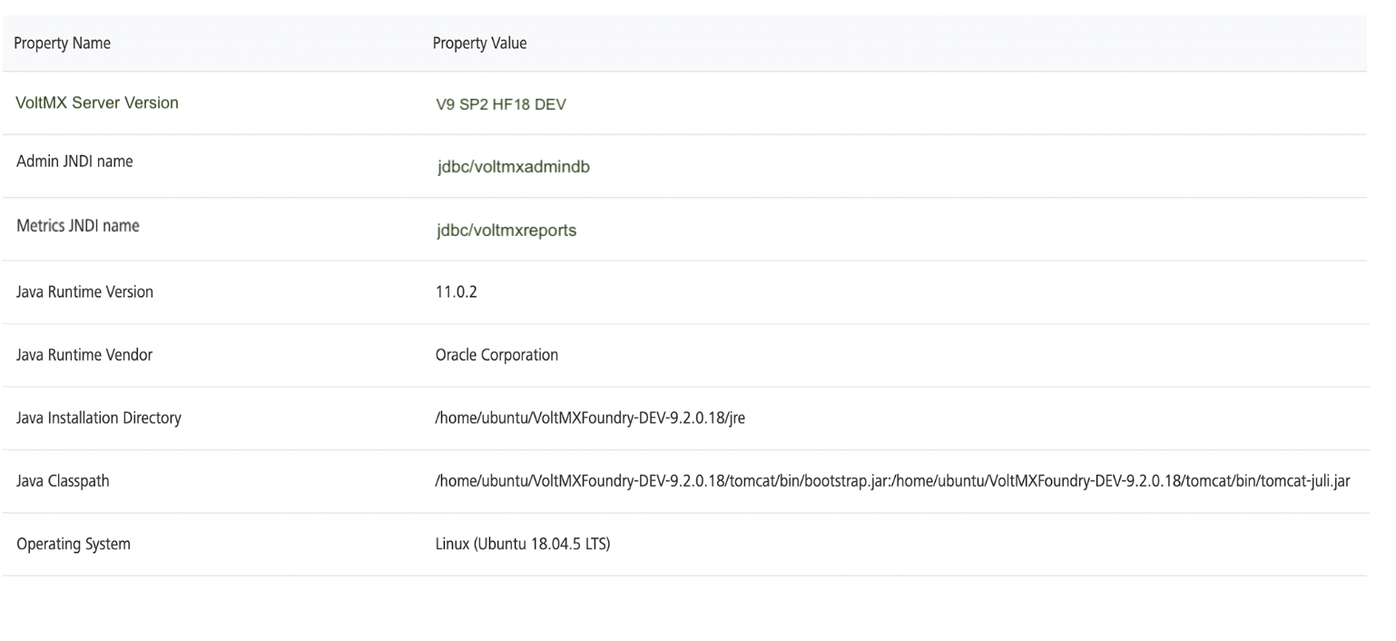Select the Java Runtime Version label
This screenshot has height=641, width=1396.
click(85, 292)
